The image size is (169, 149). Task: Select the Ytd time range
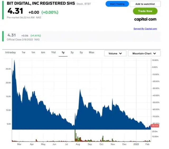pos(53,53)
